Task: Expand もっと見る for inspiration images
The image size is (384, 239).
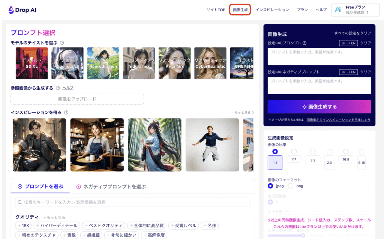Action: click(244, 113)
